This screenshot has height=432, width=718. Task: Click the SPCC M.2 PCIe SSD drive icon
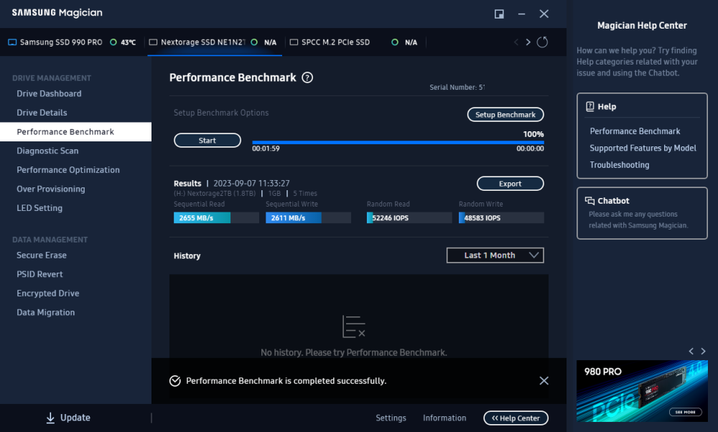(x=294, y=42)
